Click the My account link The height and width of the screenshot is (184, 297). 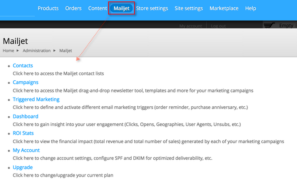pos(190,26)
